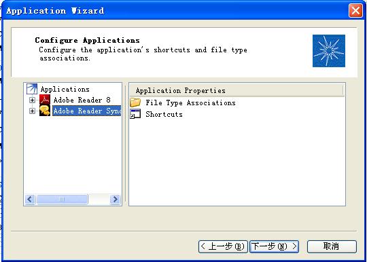Expand the Adobe Reader Sync tree node
The height and width of the screenshot is (262, 367).
(x=32, y=111)
